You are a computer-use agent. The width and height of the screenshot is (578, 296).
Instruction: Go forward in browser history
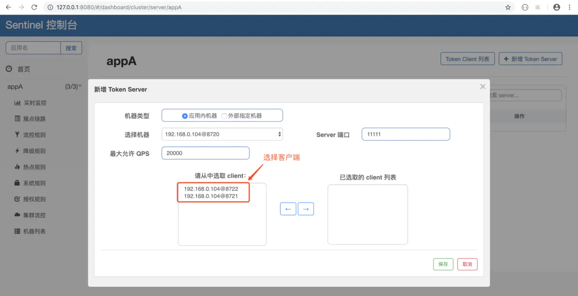point(21,7)
